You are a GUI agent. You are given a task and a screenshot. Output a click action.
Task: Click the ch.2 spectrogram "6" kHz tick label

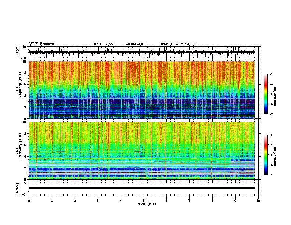[x=25, y=145]
